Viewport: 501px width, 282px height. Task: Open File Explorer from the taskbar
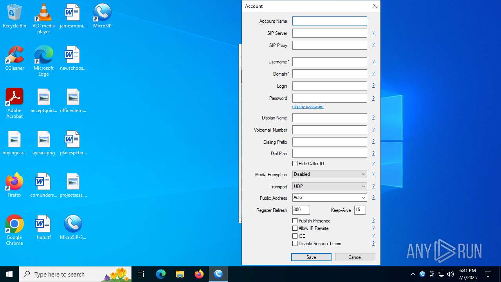pos(180,274)
